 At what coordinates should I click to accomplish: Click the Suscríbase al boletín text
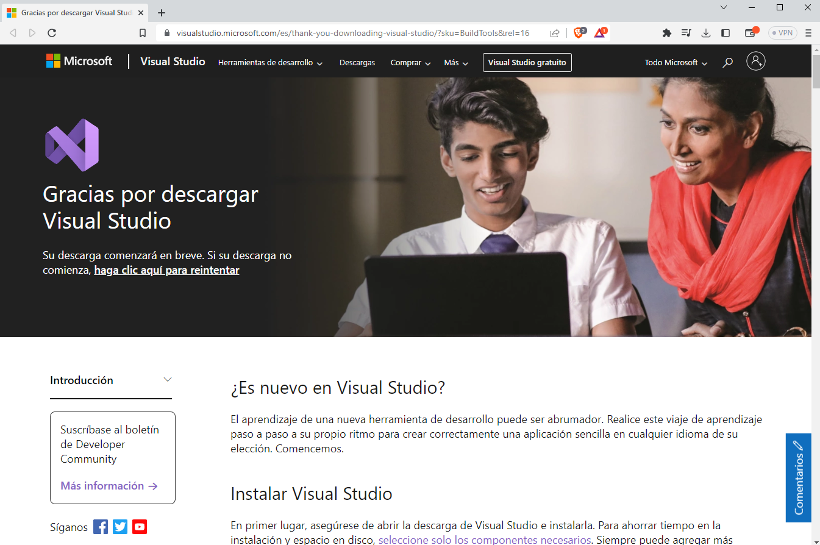(110, 444)
